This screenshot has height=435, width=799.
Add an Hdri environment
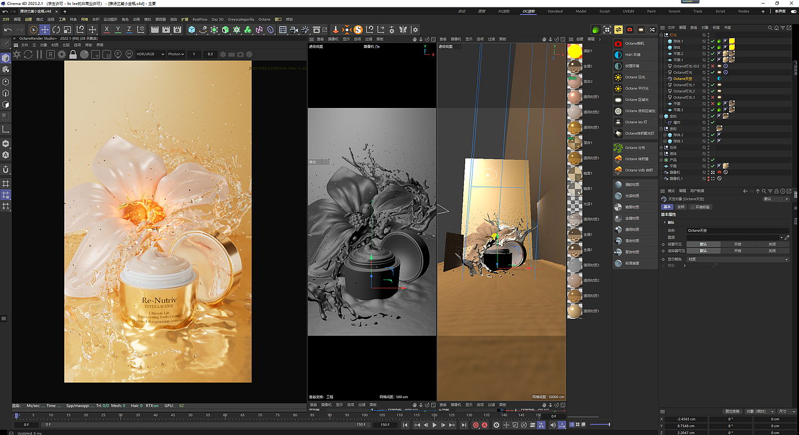point(634,55)
